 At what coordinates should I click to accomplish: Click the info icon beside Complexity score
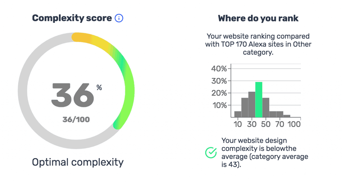tap(119, 18)
